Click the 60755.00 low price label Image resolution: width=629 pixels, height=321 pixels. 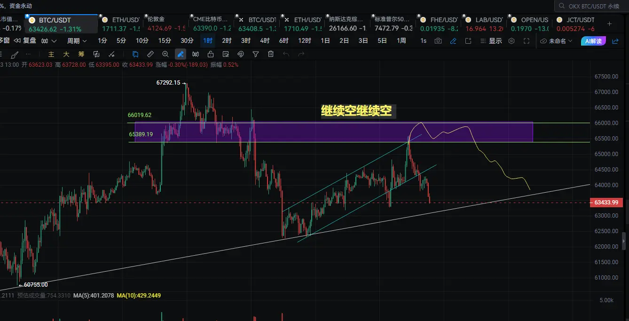point(36,284)
